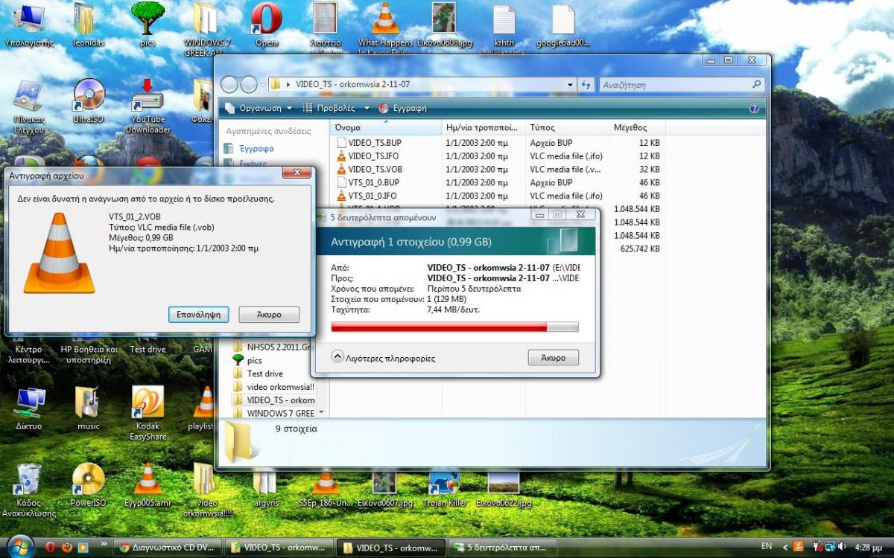894x558 pixels.
Task: Click the refresh button beside address bar
Action: [586, 85]
